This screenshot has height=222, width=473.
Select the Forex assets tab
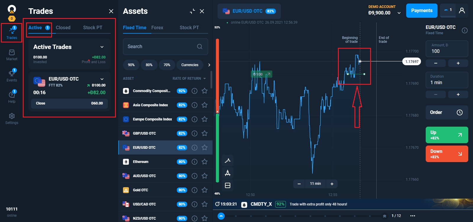pos(157,27)
